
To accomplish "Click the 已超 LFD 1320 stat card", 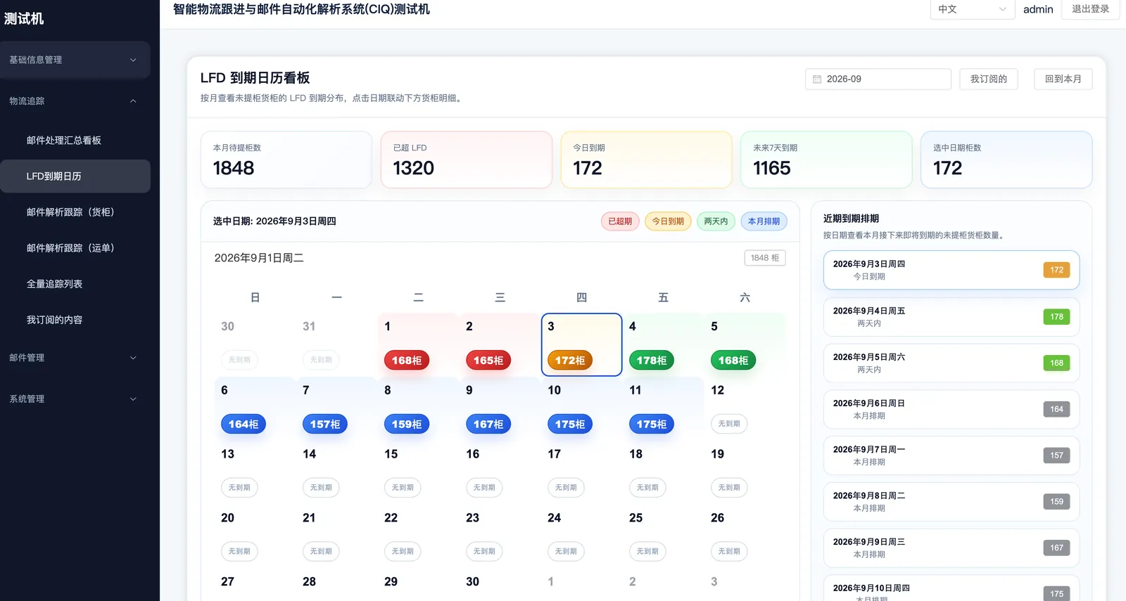I will point(467,160).
